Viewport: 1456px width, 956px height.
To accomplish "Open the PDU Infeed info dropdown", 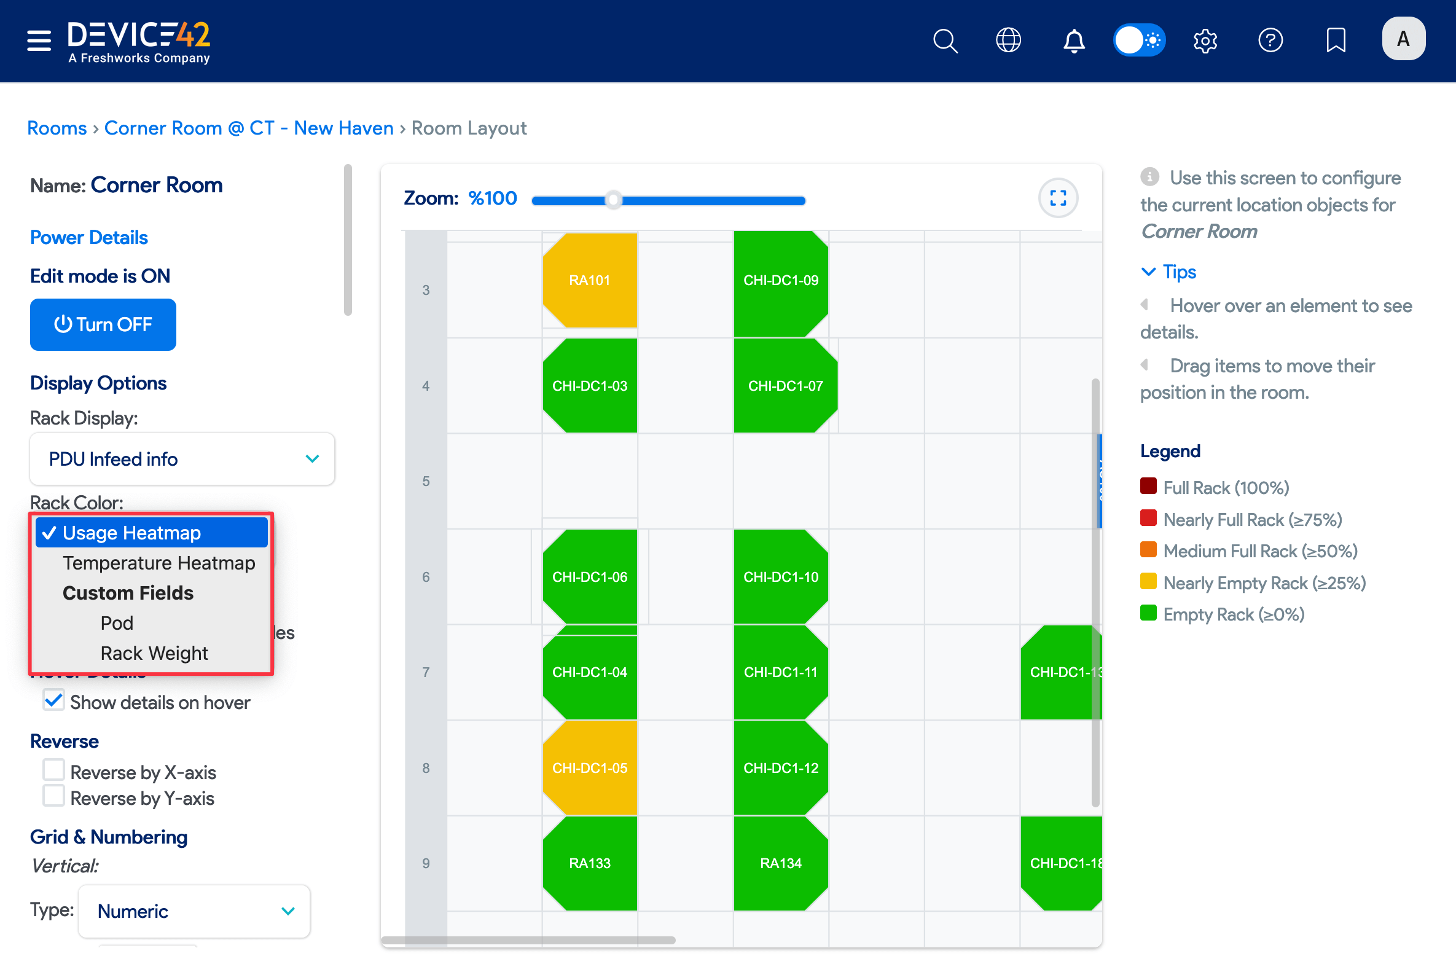I will pyautogui.click(x=182, y=459).
